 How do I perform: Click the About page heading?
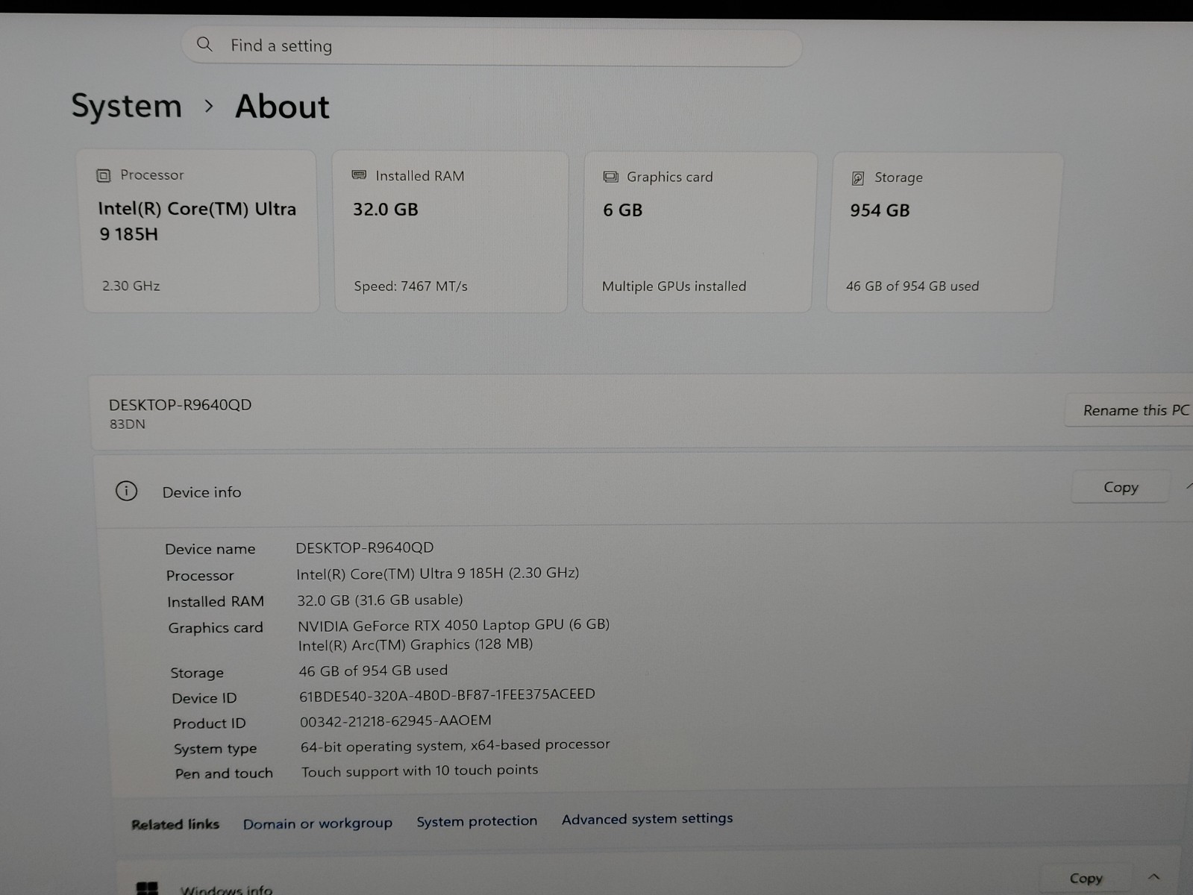[x=282, y=107]
